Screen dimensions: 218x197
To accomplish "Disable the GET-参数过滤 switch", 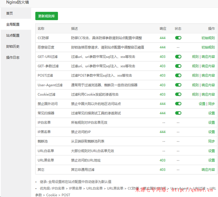I will 178,66.
